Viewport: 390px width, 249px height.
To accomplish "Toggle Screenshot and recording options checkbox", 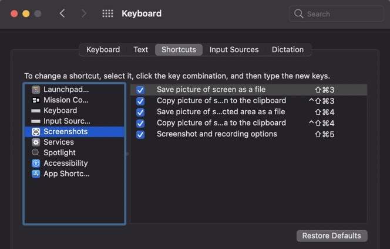I will click(140, 135).
